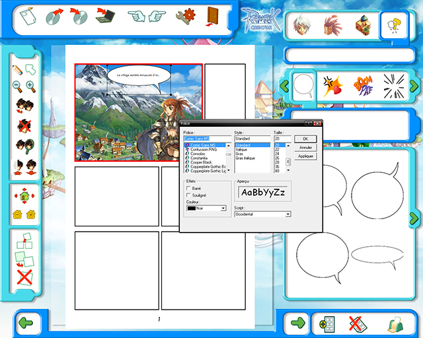423x338 pixels.
Task: Click the Taille size input field
Action: tap(282, 139)
